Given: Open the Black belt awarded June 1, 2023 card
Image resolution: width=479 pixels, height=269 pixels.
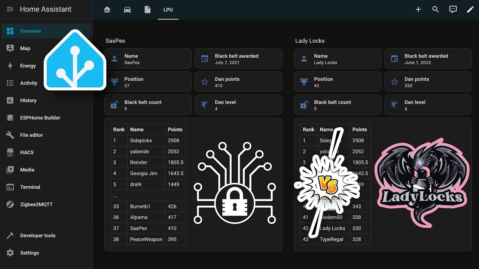Looking at the screenshot, I should 428,59.
